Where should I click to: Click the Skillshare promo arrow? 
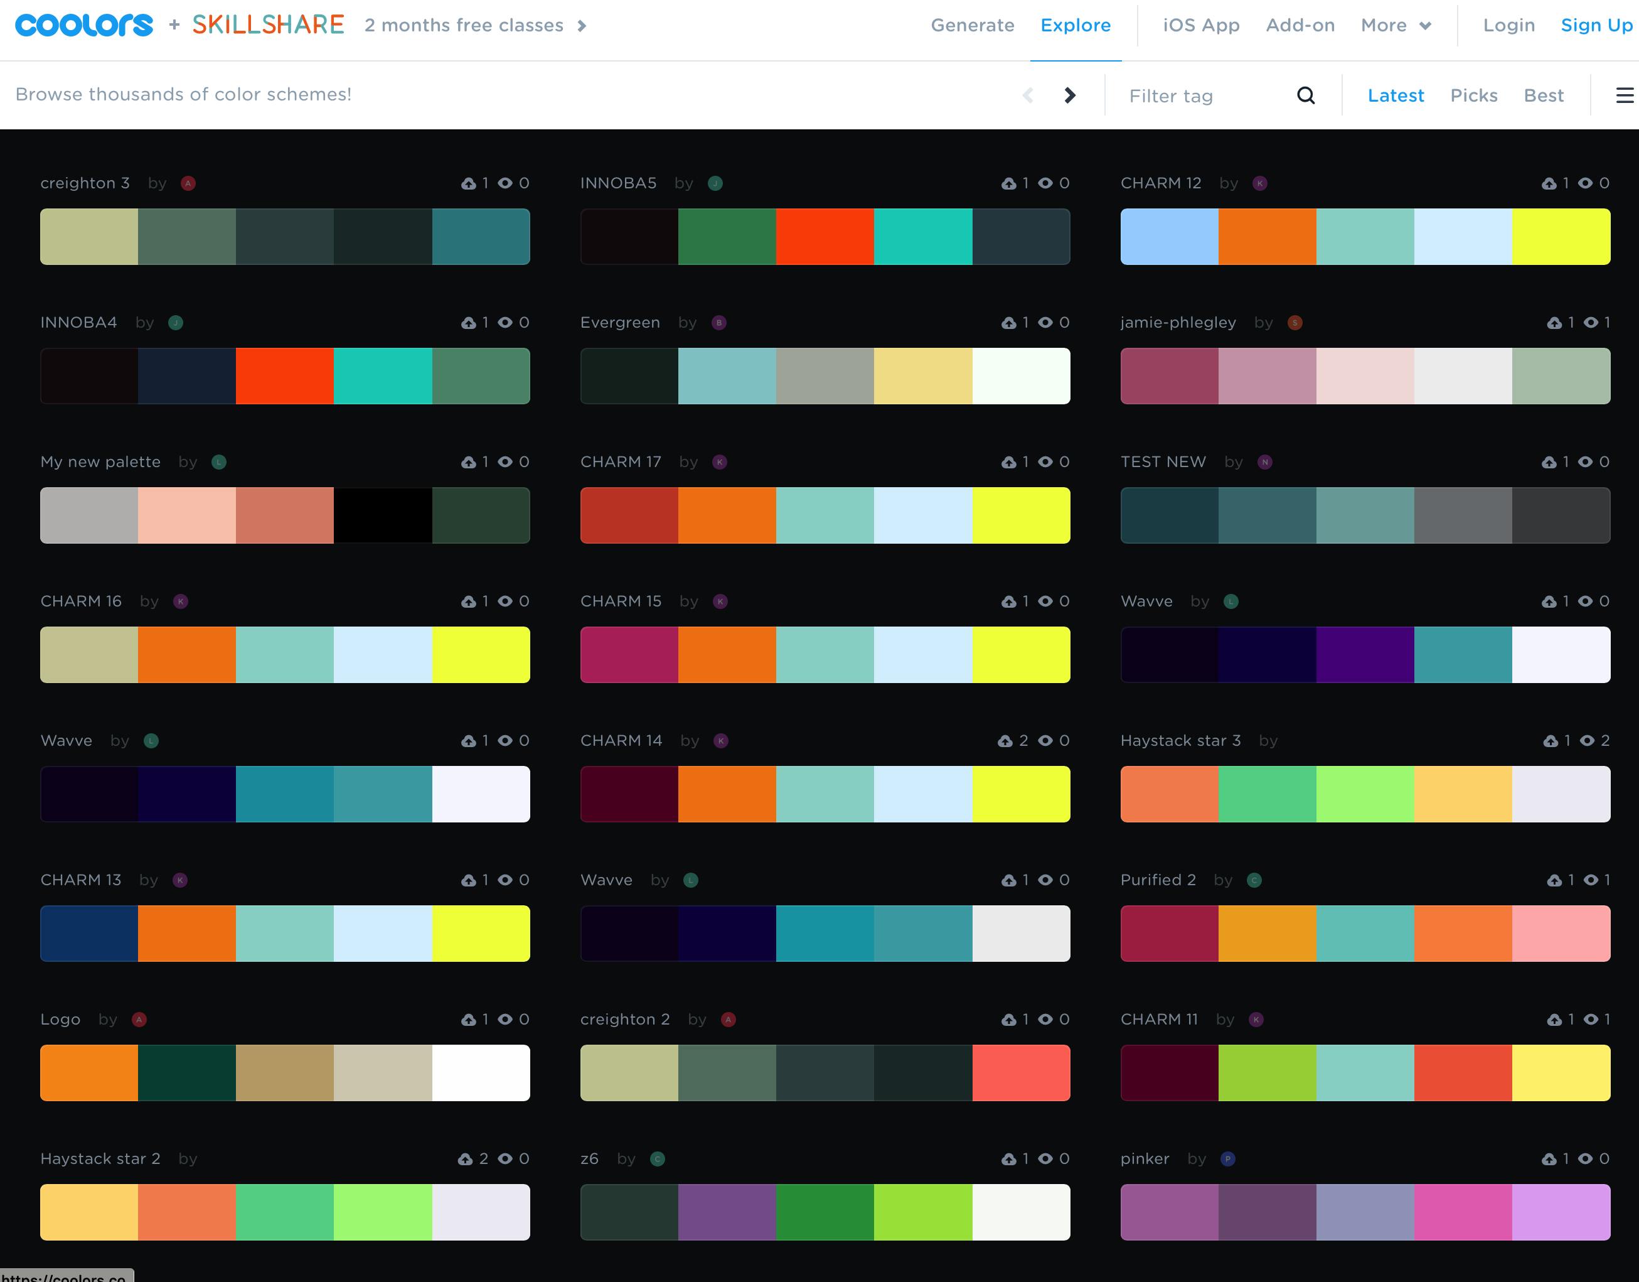coord(582,26)
